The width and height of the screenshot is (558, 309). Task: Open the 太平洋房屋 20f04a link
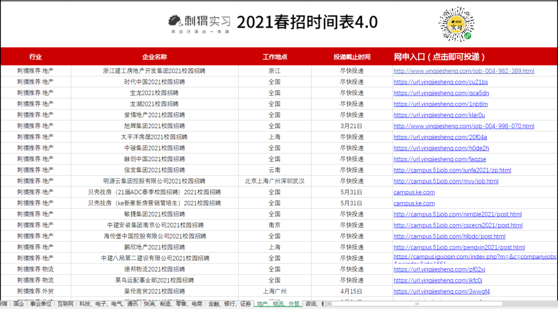click(x=440, y=137)
